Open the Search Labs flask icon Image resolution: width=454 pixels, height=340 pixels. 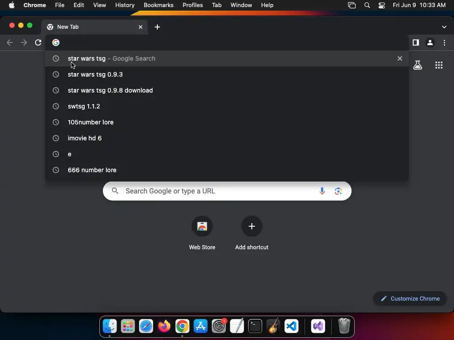418,65
